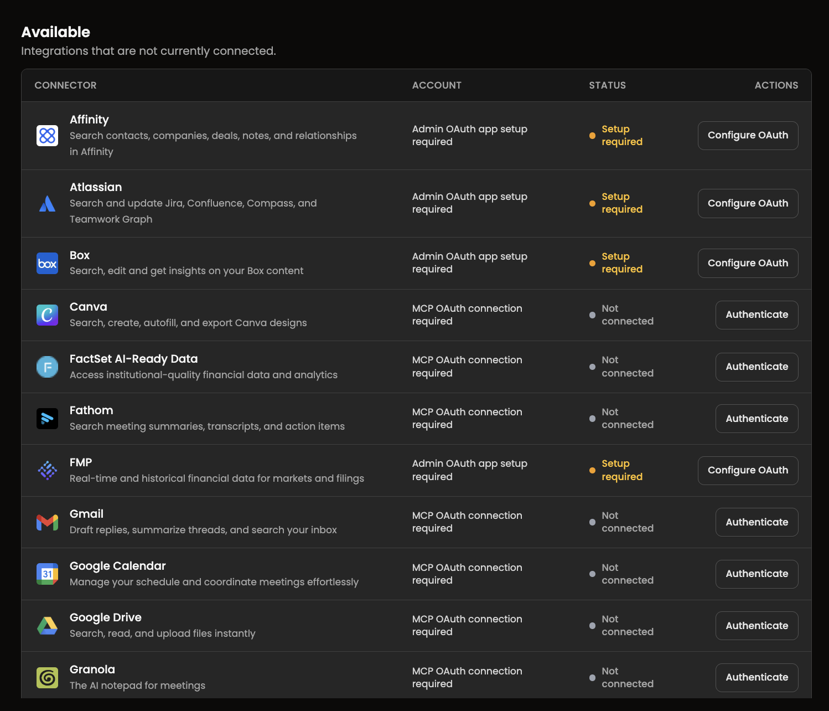
Task: Click the Google Drive triangle icon
Action: (x=47, y=626)
